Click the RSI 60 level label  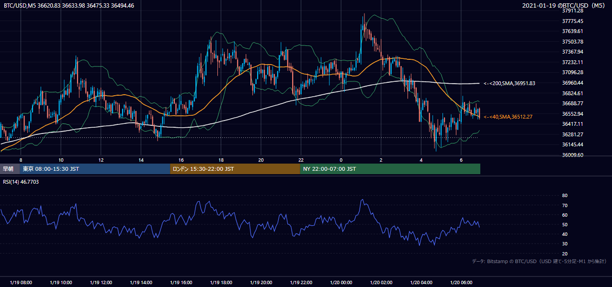coord(565,215)
